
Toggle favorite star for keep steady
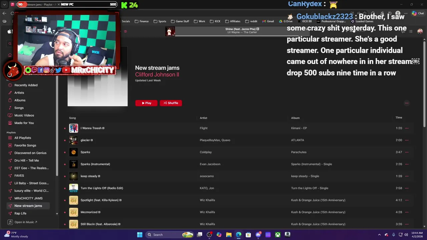click(x=65, y=176)
